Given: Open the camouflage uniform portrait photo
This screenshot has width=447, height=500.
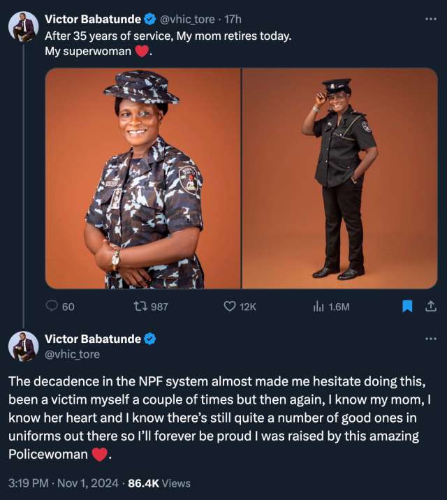Looking at the screenshot, I should 143,178.
